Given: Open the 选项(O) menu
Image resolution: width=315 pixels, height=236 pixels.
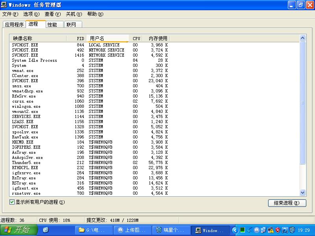Looking at the screenshot, I should tap(31, 14).
